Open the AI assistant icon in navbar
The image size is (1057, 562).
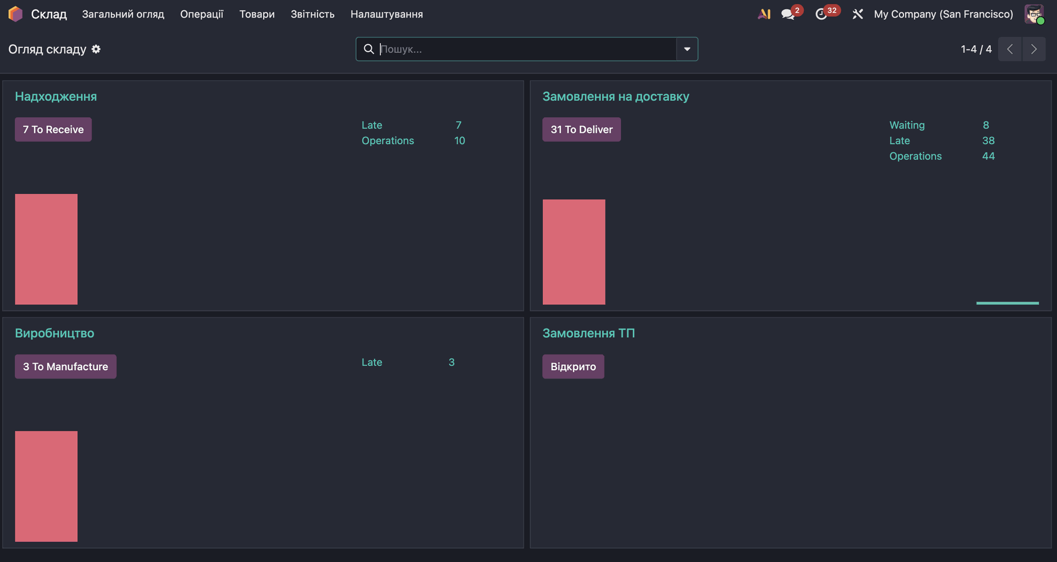click(x=764, y=14)
